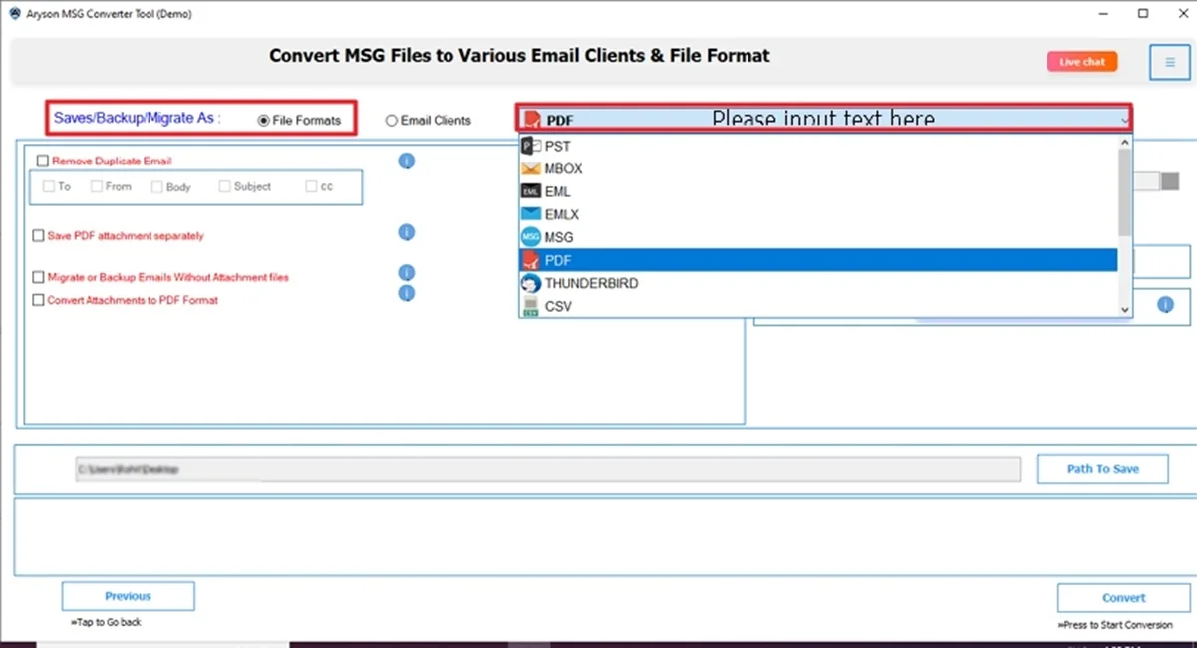This screenshot has height=648, width=1197.
Task: Click the Path To Save button
Action: (1102, 469)
